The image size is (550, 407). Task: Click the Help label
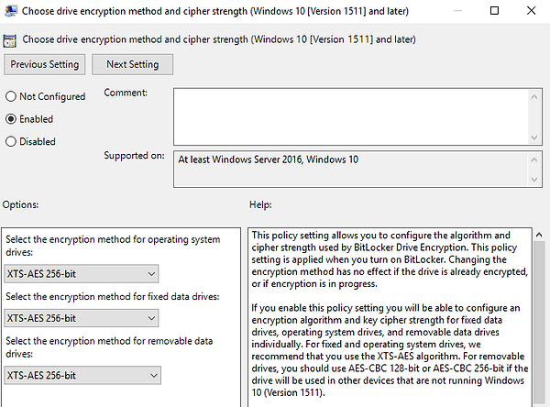coord(260,204)
